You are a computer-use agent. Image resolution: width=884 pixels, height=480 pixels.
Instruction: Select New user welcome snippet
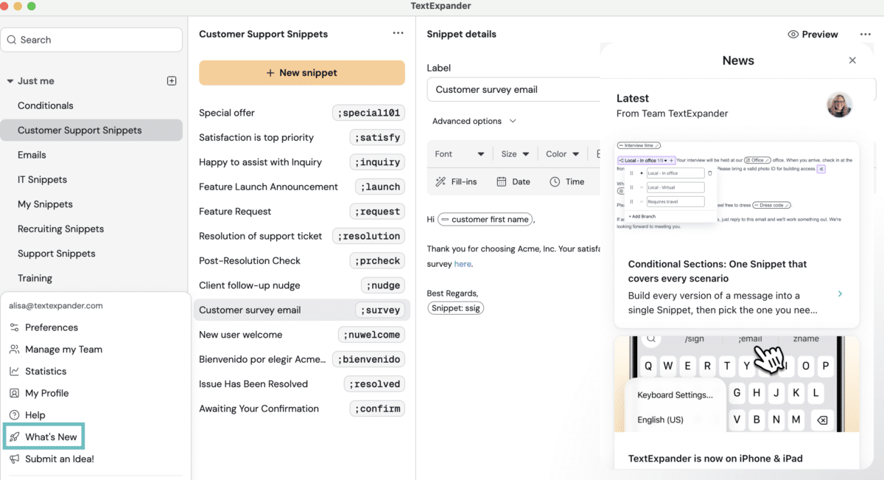click(302, 335)
